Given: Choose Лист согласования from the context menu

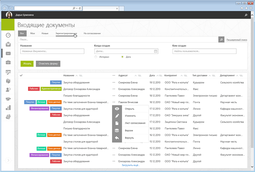Looking at the screenshot, I should (x=135, y=123).
